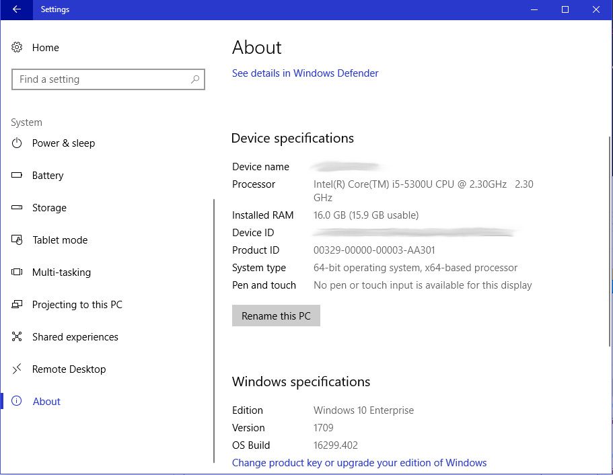The height and width of the screenshot is (475, 613).
Task: Click the back arrow in Settings title bar
Action: [x=16, y=9]
